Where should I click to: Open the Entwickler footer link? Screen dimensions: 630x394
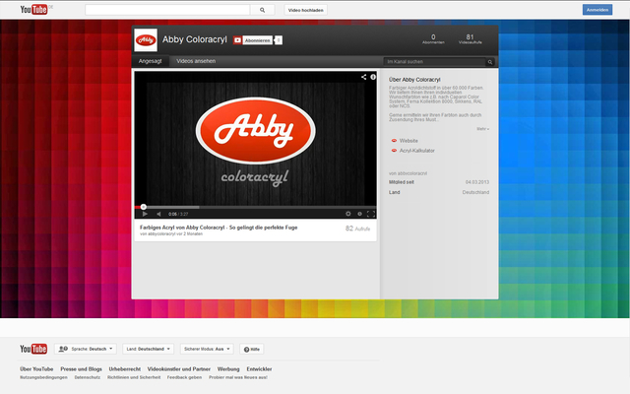point(259,369)
